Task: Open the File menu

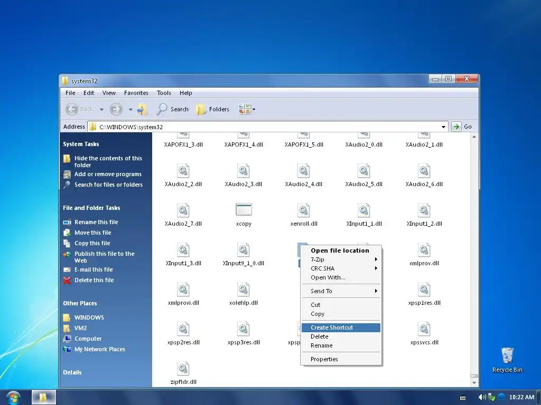Action: click(70, 93)
